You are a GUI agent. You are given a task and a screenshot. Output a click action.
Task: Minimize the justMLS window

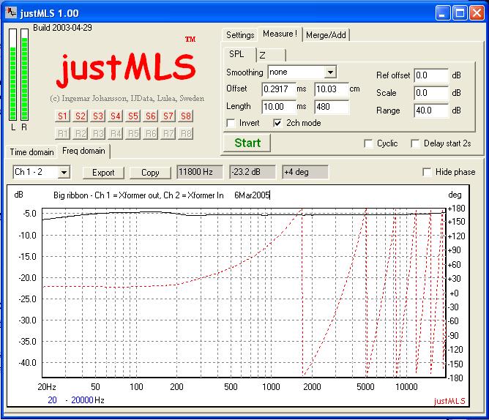[443, 13]
